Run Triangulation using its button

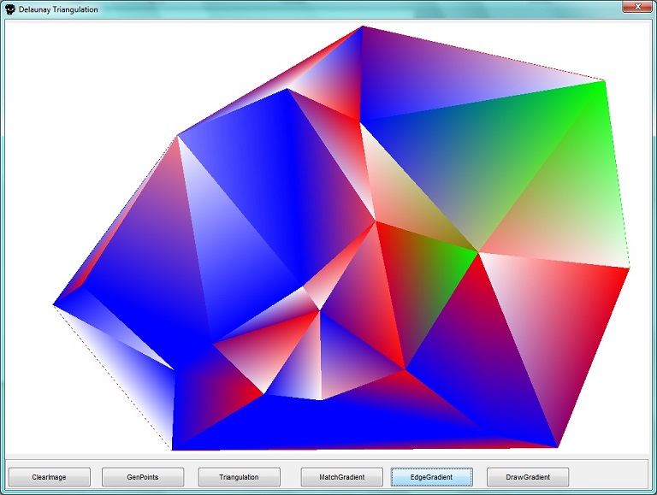[239, 476]
